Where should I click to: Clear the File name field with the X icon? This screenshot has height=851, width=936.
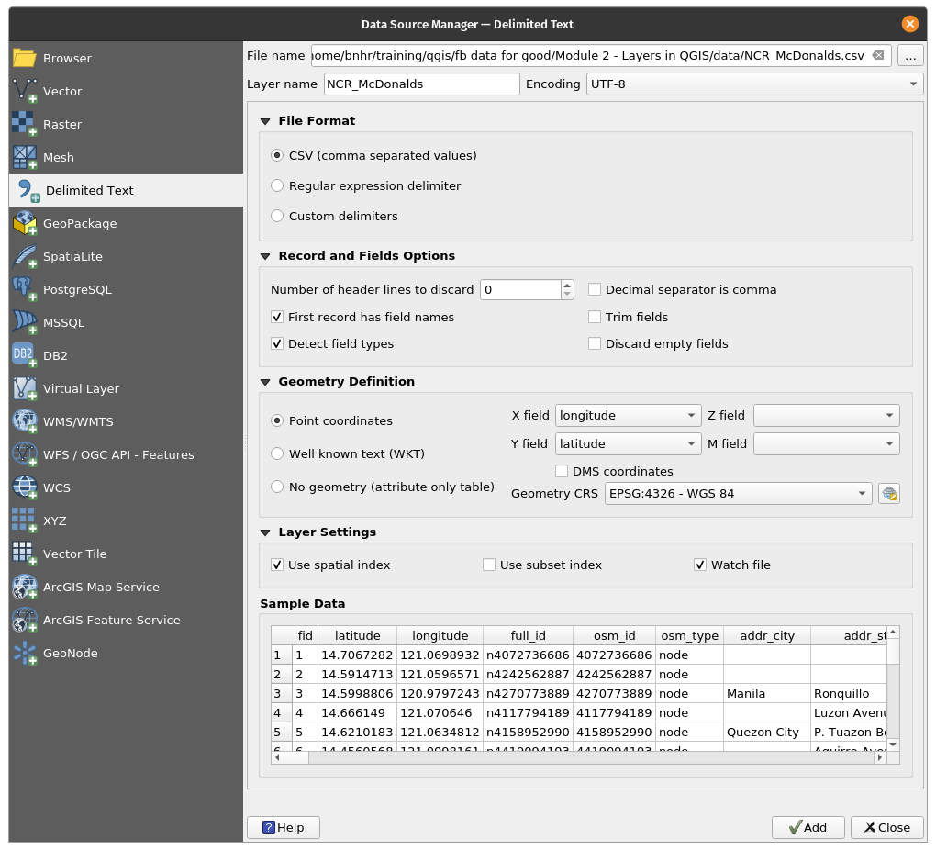click(878, 55)
